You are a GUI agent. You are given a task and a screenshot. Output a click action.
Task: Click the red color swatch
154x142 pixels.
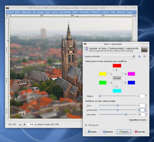coord(117,66)
